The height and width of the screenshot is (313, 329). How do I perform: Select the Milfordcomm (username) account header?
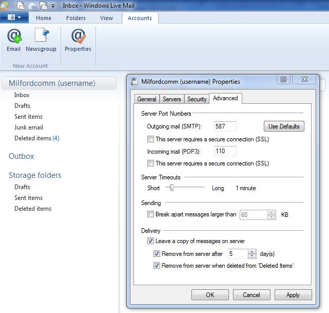[59, 83]
